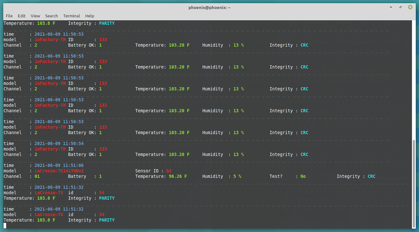Open the View menu

(x=35, y=16)
